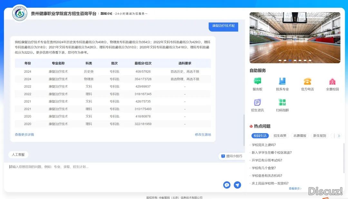Click the paper plane send icon
Screen dimensions: 348x199
(237, 185)
